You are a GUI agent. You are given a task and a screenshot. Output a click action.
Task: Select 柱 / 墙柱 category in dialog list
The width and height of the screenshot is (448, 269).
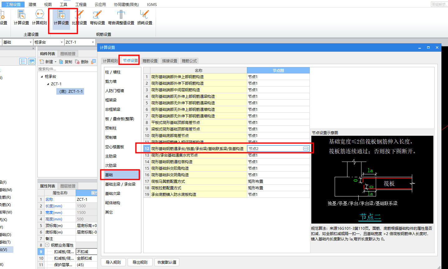pos(113,72)
